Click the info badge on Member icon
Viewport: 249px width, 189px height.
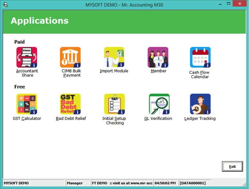[x=165, y=65]
